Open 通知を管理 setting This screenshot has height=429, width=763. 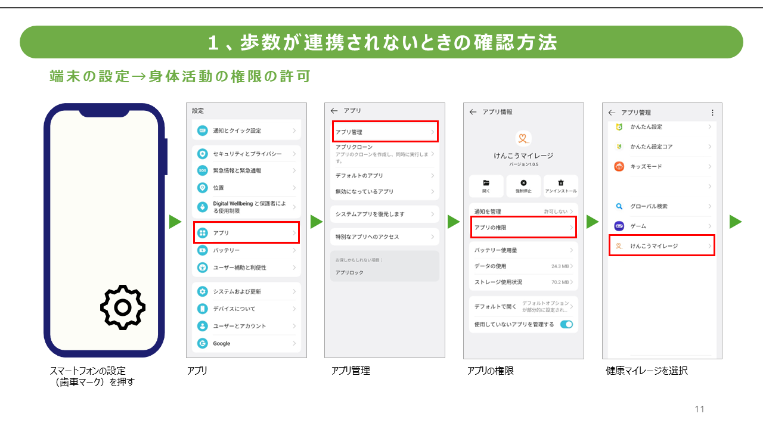[x=523, y=212]
